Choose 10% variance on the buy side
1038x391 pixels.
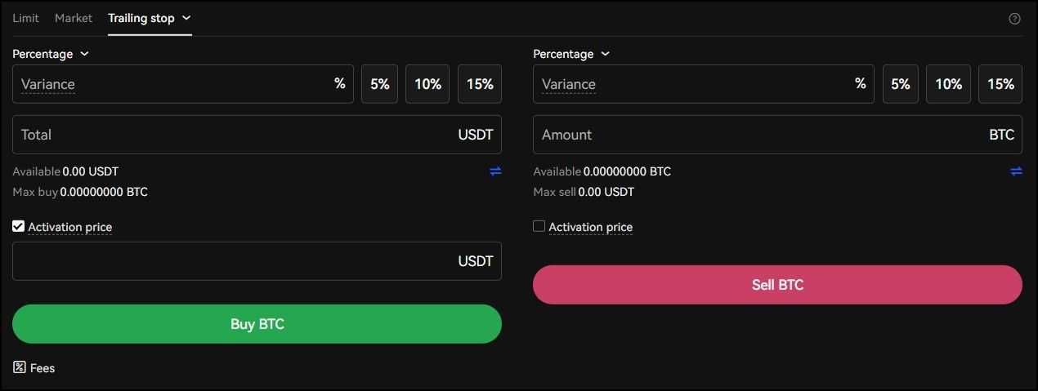pos(427,84)
